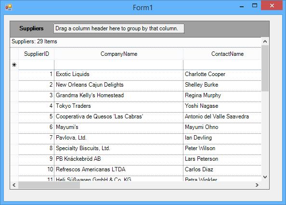Image resolution: width=286 pixels, height=205 pixels.
Task: Click contact 'Shelley Burke'
Action: coord(222,86)
